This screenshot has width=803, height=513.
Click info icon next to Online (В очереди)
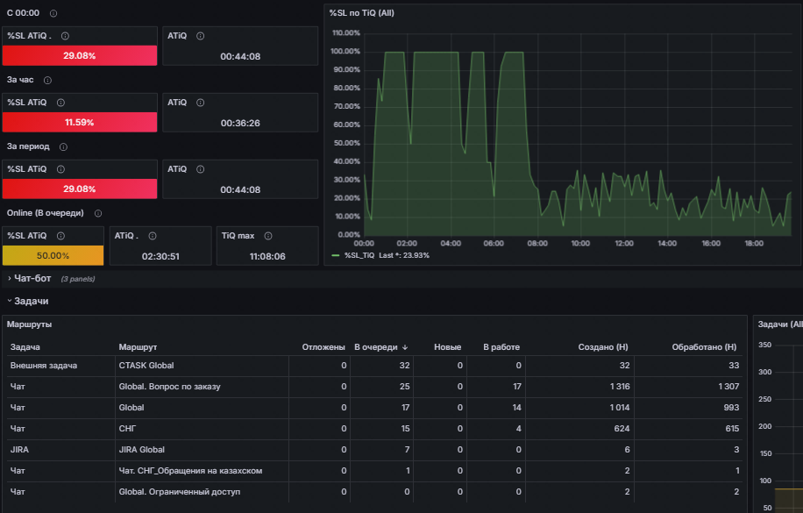(x=98, y=213)
